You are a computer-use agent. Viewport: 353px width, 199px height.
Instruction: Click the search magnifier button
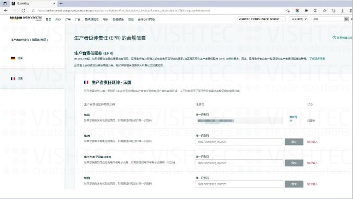[346, 19]
